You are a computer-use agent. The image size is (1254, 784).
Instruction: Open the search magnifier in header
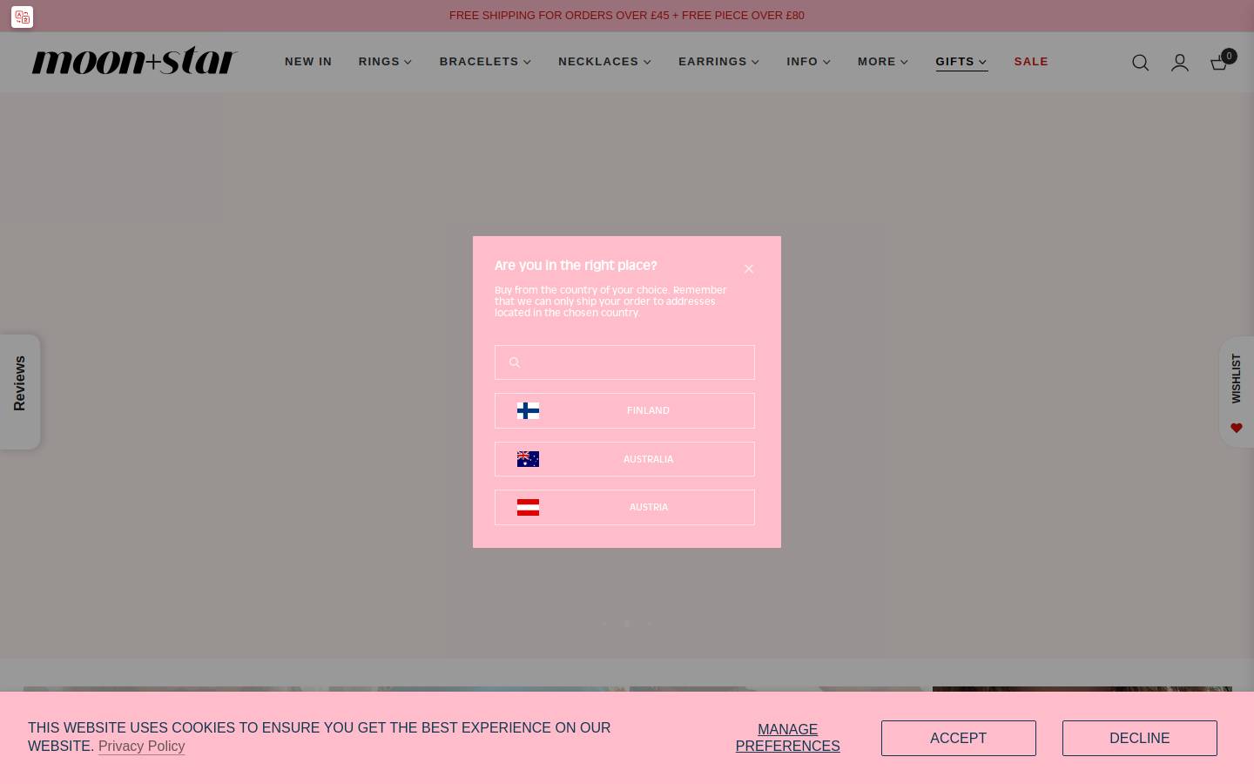coord(1140,63)
